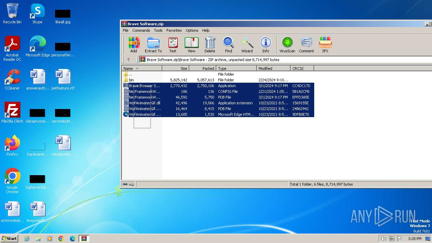Open the Tools menu

pyautogui.click(x=158, y=30)
